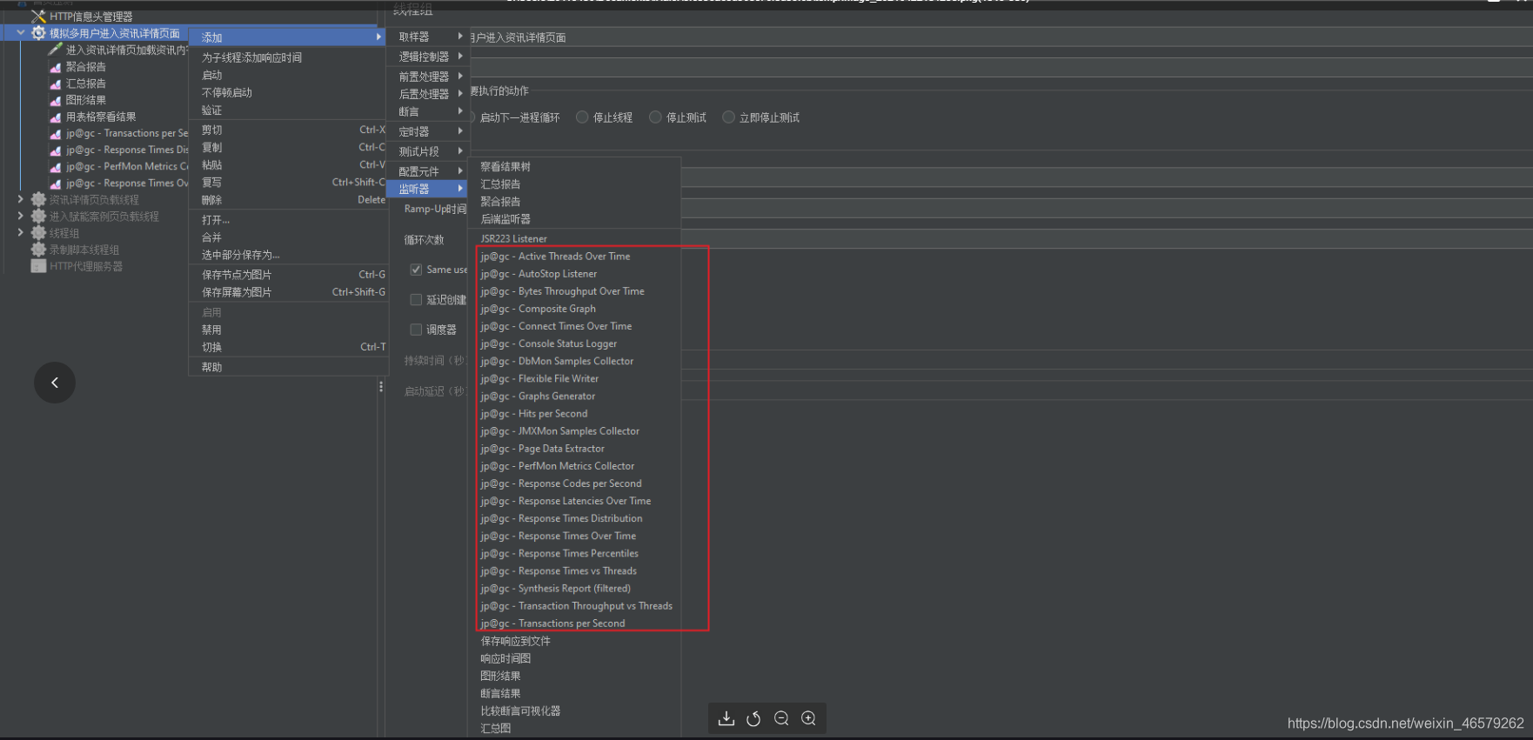The width and height of the screenshot is (1533, 740).
Task: Click the gear icon of 录制脚本线程组
Action: (38, 250)
